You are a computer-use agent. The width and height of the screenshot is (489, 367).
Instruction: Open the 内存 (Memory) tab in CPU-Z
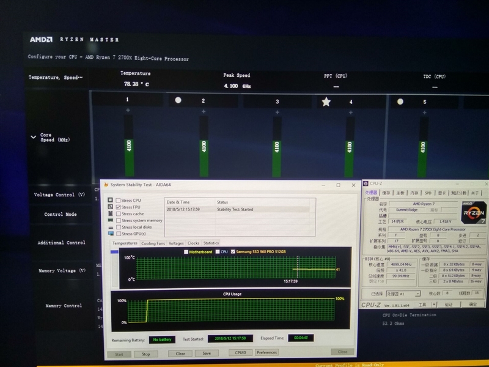[x=414, y=193]
